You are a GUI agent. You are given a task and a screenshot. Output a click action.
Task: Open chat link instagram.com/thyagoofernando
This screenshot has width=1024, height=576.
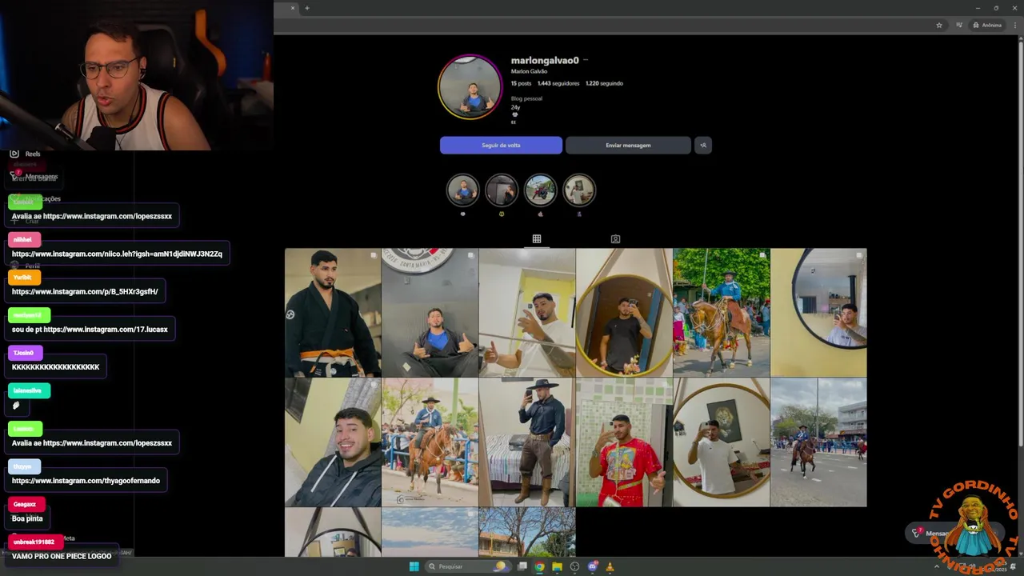[86, 481]
